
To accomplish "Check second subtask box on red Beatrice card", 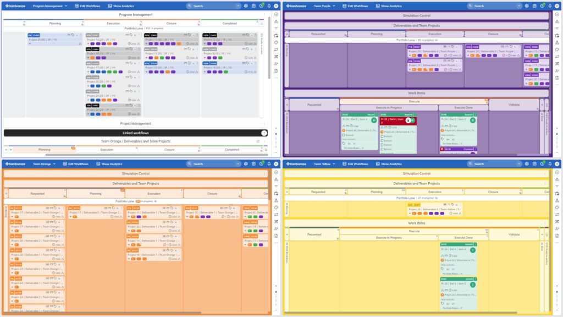I will tap(382, 140).
